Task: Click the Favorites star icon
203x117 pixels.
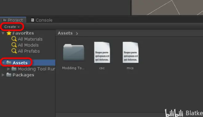Action: click(x=9, y=33)
